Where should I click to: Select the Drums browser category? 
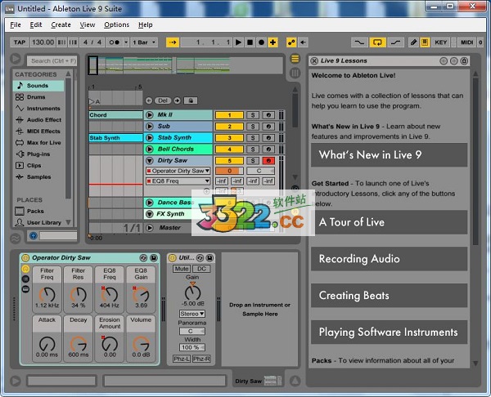point(36,96)
